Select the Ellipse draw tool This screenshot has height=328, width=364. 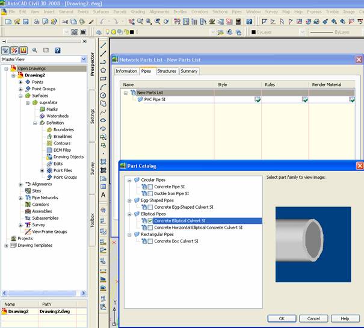point(103,120)
